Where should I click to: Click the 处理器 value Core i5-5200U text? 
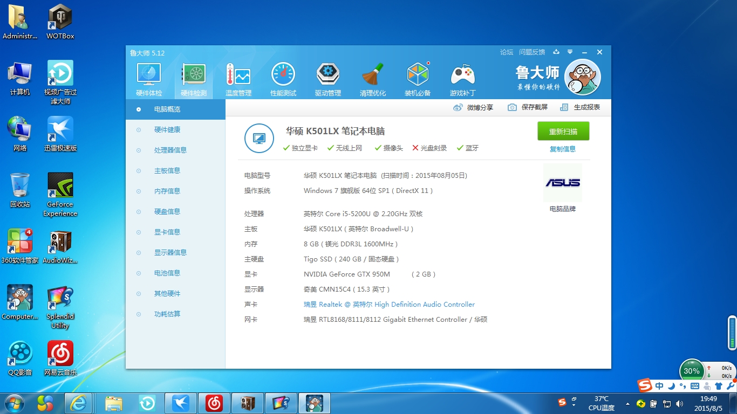click(363, 214)
